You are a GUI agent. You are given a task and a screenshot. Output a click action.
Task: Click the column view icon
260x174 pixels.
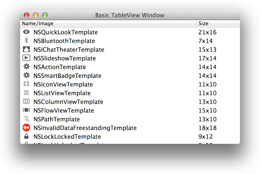pos(26,101)
